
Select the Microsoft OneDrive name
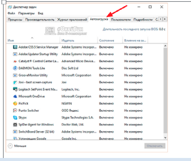[32, 96]
